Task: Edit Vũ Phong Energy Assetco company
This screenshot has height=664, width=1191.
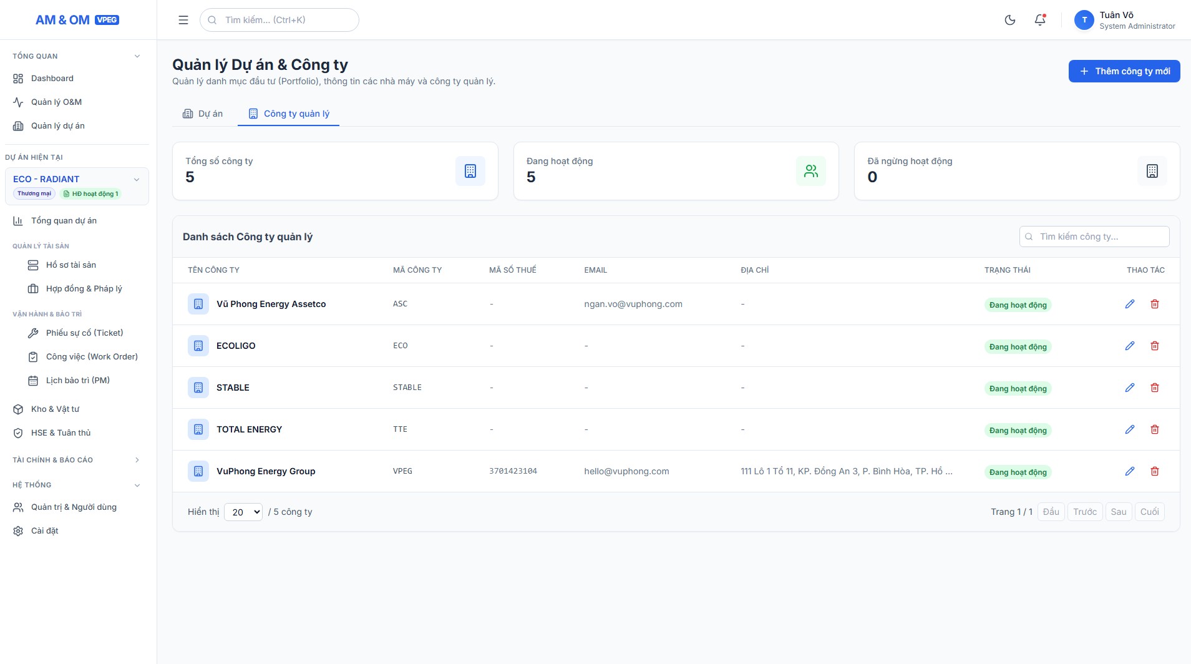Action: tap(1130, 304)
